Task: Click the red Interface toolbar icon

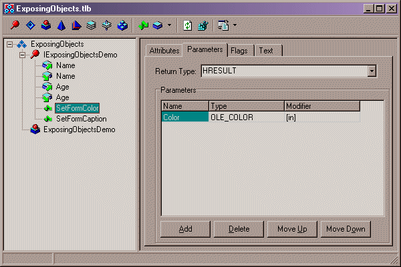Action: click(15, 26)
